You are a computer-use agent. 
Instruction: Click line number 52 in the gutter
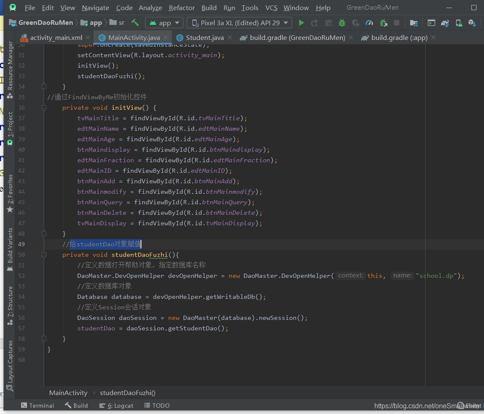tap(21, 276)
